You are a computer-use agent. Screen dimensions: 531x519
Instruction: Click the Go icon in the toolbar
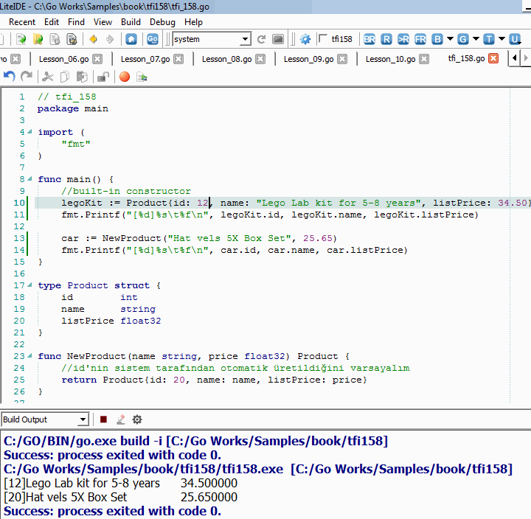click(x=153, y=39)
